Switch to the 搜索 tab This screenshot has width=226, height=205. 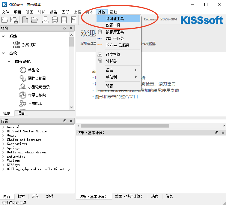(x=21, y=196)
